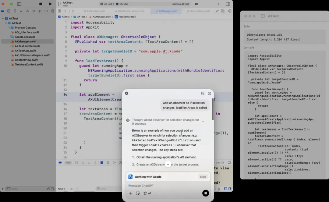Click Stop beside Working with Xcode
Viewport: 329px width, 202px height.
click(203, 177)
